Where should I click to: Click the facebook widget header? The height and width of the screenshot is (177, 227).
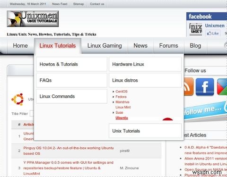click(207, 17)
